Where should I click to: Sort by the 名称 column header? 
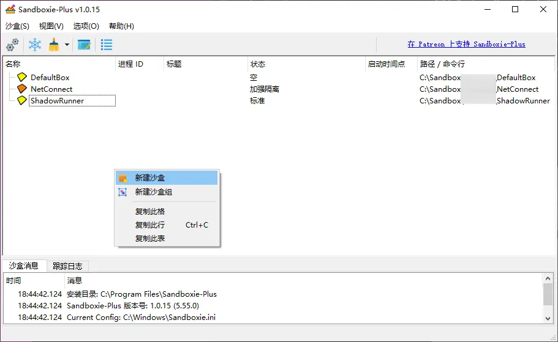point(59,64)
